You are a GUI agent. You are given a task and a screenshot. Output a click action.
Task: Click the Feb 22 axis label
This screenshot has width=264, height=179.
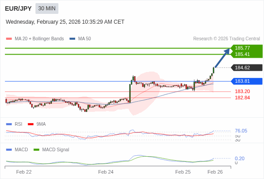click(24, 172)
